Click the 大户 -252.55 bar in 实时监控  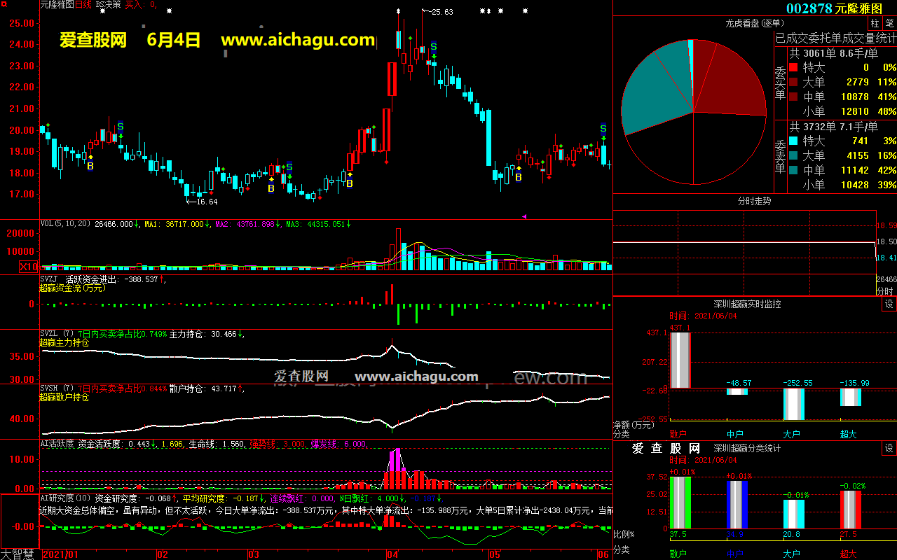point(793,404)
